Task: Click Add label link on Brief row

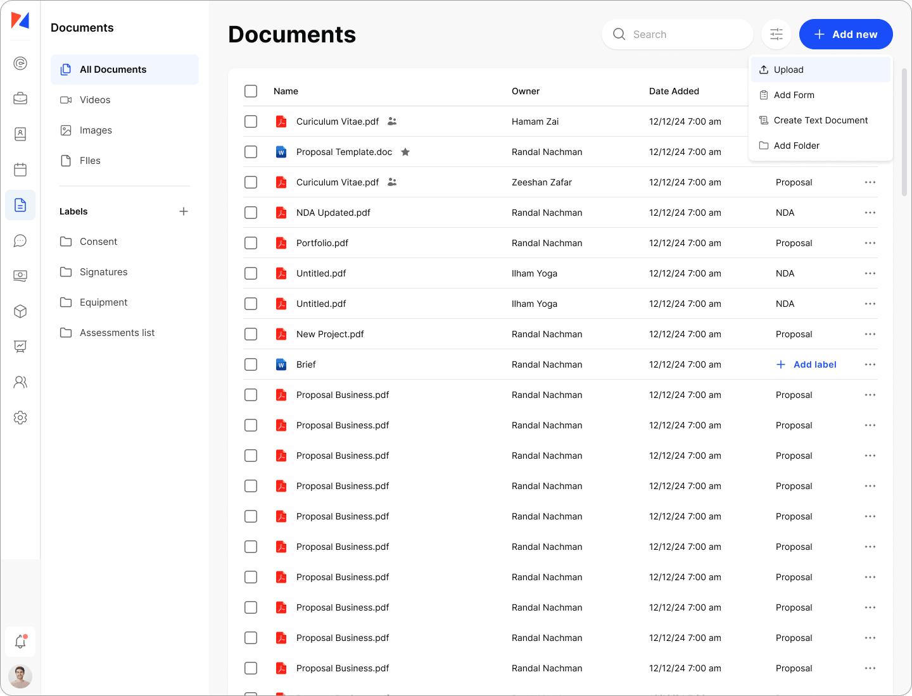Action: (x=806, y=364)
